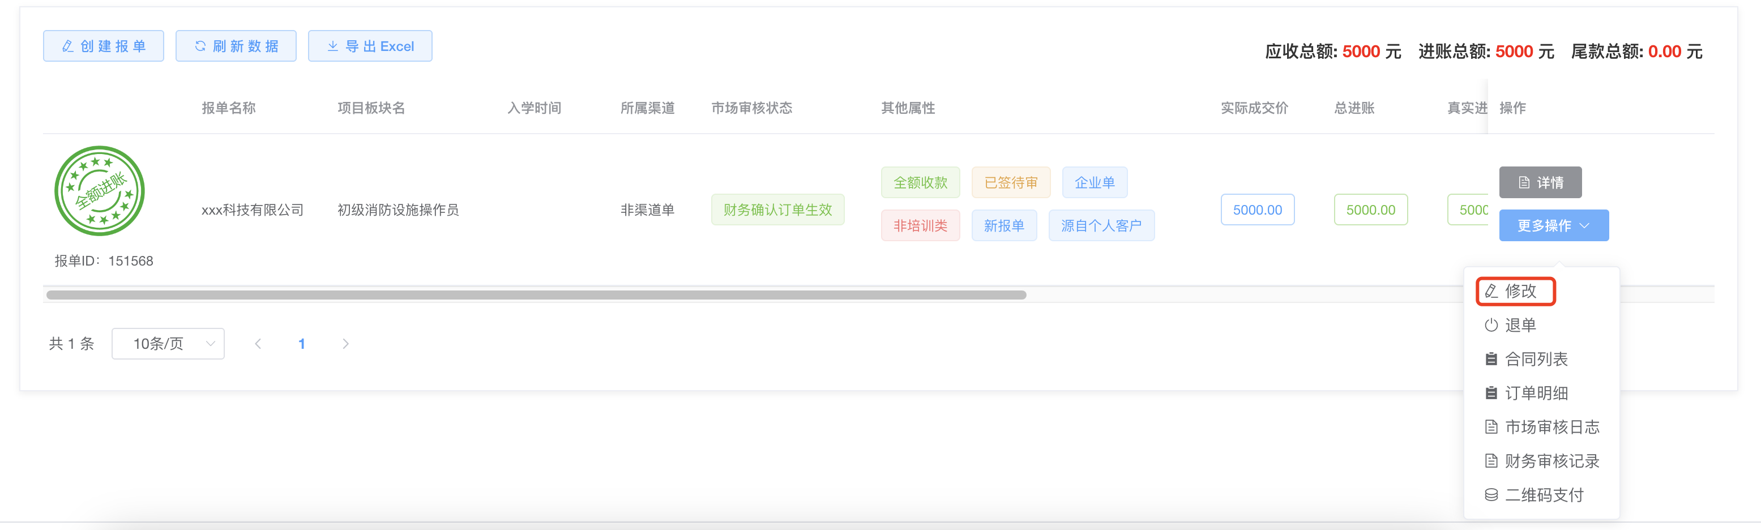Expand the 更多操作 dropdown
Image resolution: width=1761 pixels, height=530 pixels.
coord(1553,226)
